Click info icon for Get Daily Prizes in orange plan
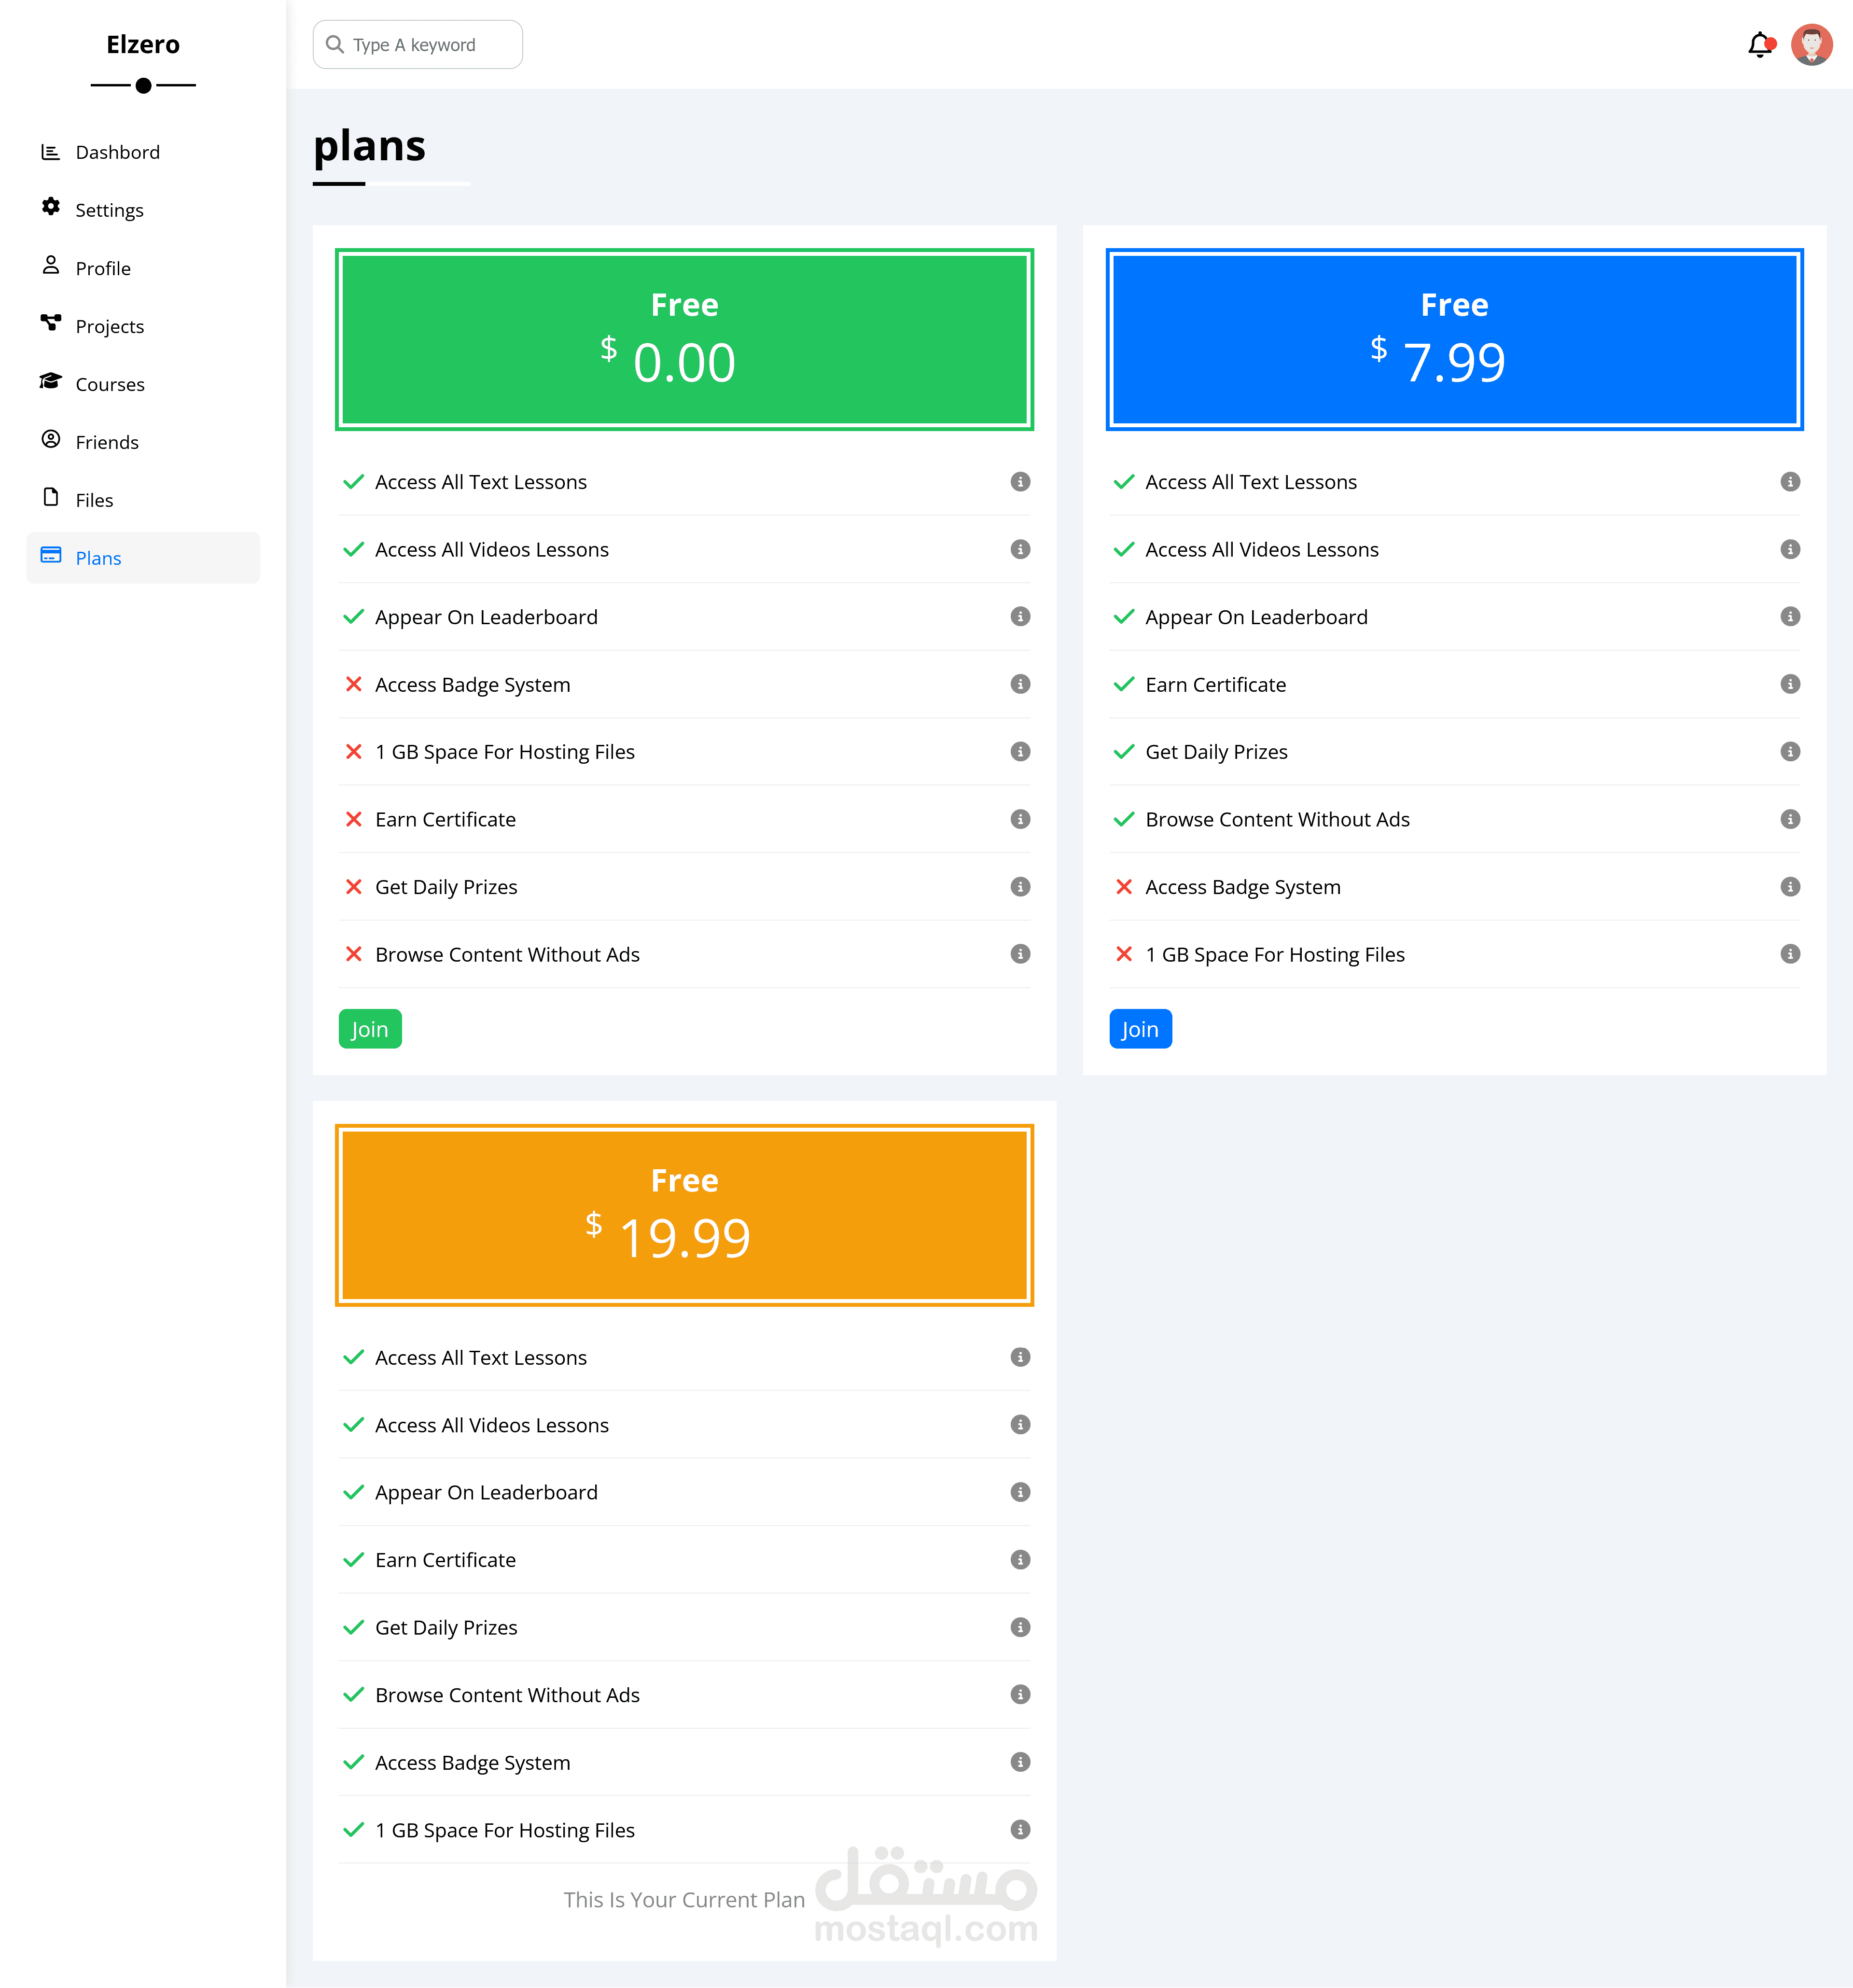Viewport: 1853px width, 1988px height. coord(1020,1627)
